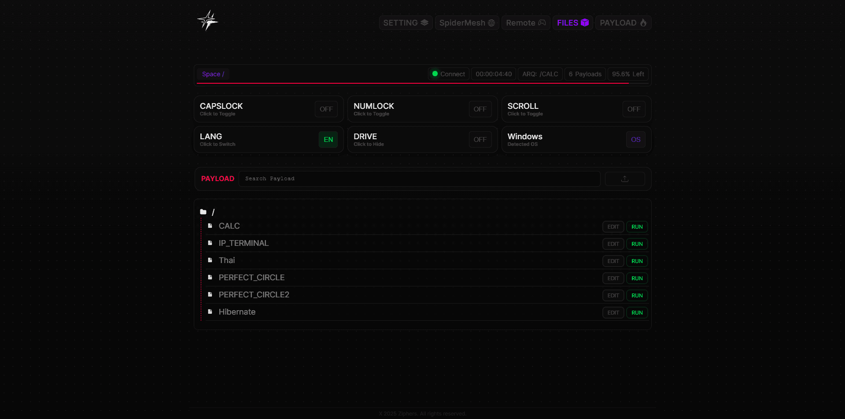Image resolution: width=845 pixels, height=419 pixels.
Task: Toggle the SCROLL lock switch
Action: 633,109
